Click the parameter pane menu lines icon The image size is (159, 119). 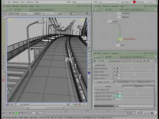[95, 61]
